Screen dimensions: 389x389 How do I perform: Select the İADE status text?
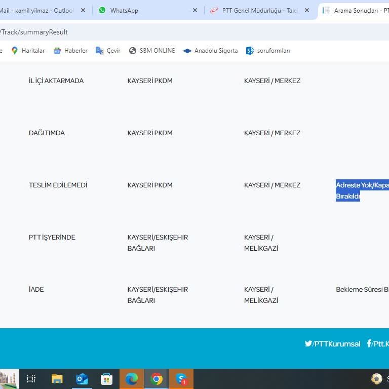[x=36, y=289]
